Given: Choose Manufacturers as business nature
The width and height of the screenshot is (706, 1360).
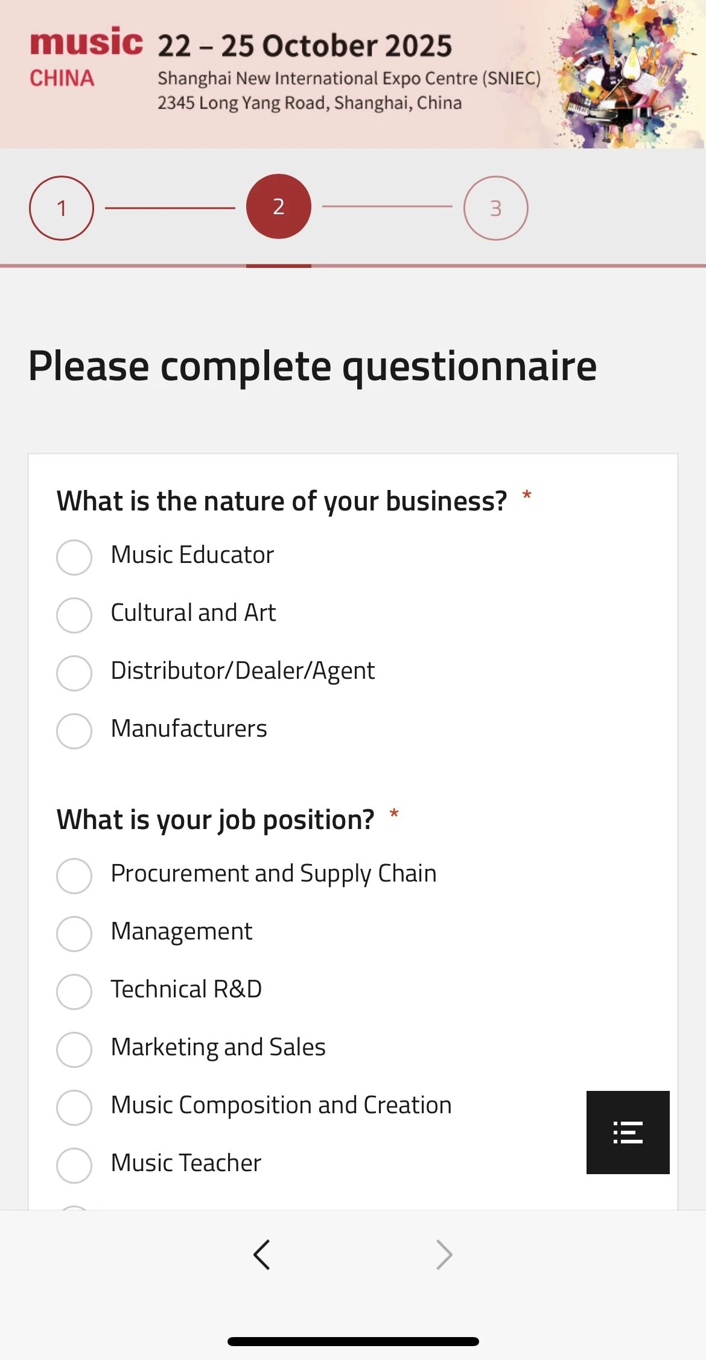Looking at the screenshot, I should coord(74,731).
